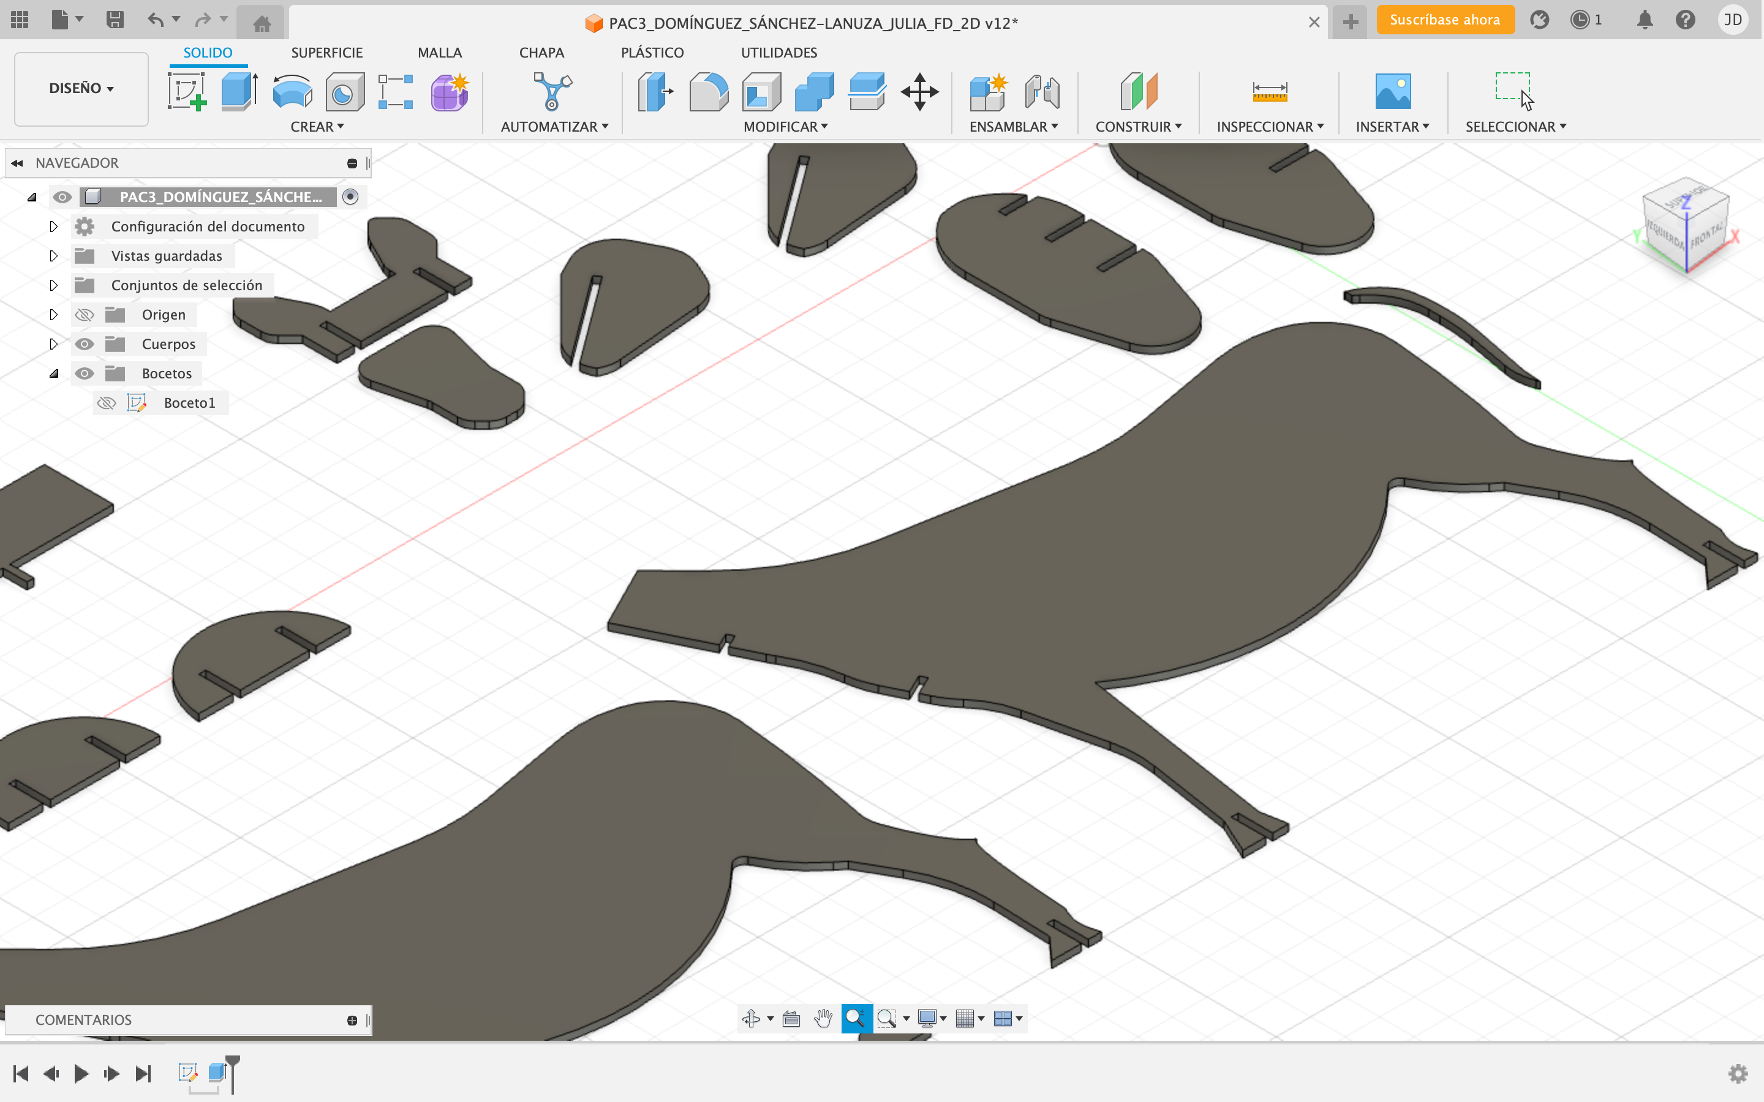Open the CREAR dropdown menu
Screen dimensions: 1764x1102
point(317,127)
